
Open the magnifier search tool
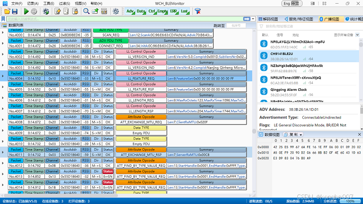(86, 11)
